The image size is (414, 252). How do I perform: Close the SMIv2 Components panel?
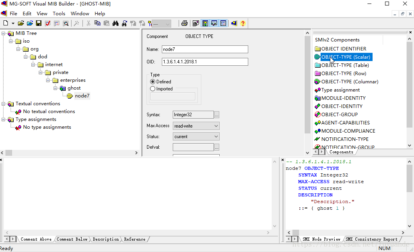coord(410,32)
